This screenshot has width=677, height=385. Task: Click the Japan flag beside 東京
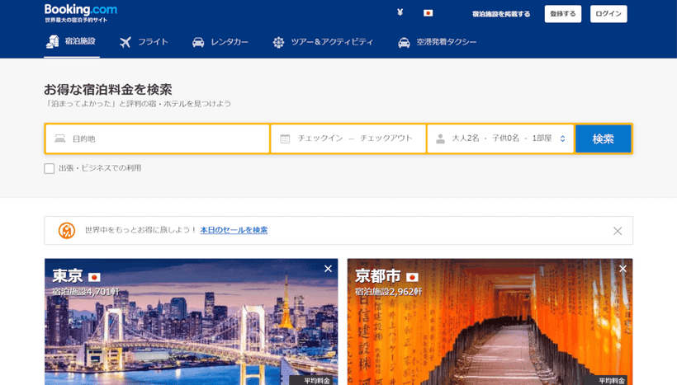point(94,277)
